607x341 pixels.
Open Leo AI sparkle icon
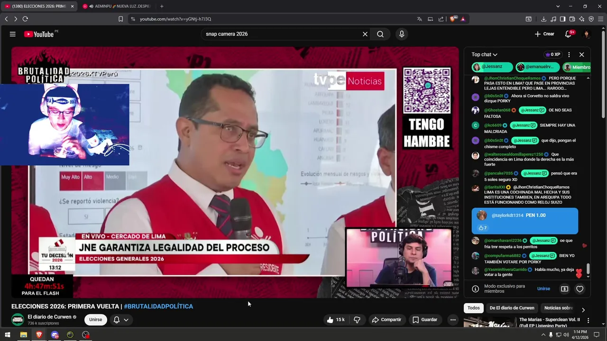pos(581,19)
